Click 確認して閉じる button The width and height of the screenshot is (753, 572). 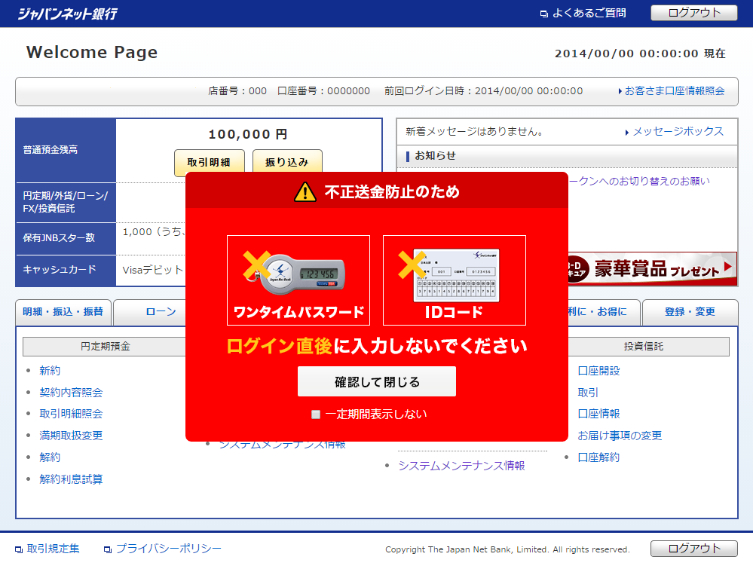(377, 381)
